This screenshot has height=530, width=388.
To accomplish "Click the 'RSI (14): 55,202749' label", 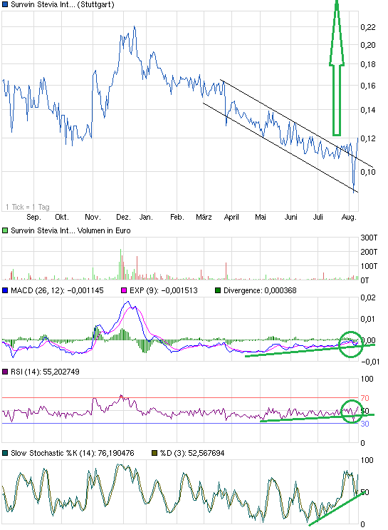I will click(x=45, y=372).
